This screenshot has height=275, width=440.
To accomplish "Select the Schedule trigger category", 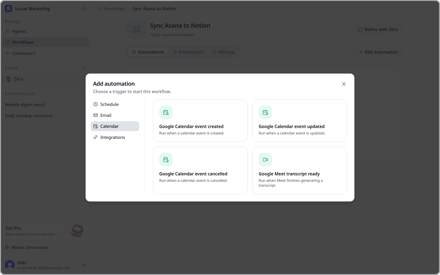I will [x=115, y=104].
